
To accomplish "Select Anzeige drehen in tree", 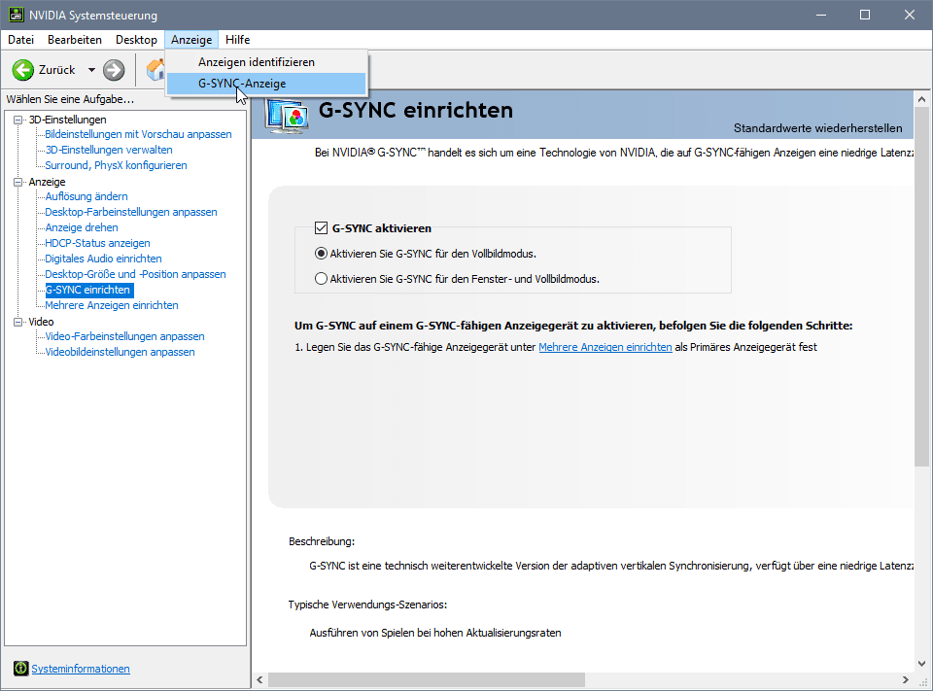I will (x=82, y=227).
